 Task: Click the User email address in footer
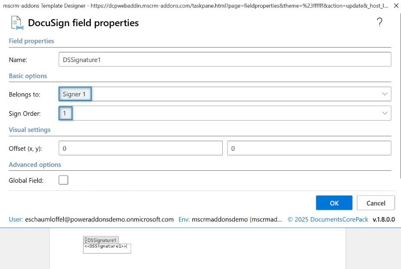tap(99, 219)
